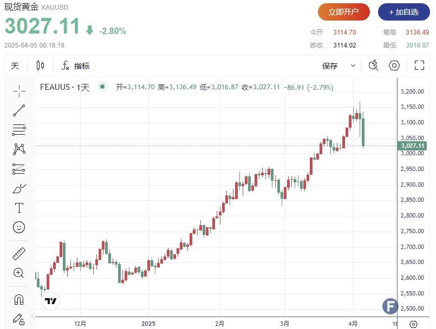Toggle the green market status dot
This screenshot has width=436, height=329.
pos(102,87)
